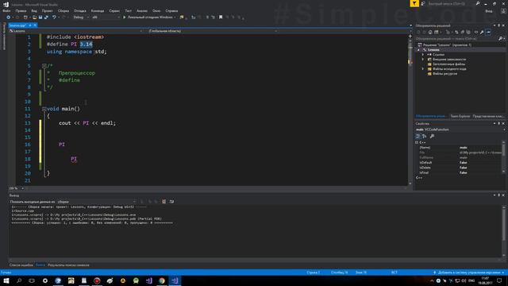The height and width of the screenshot is (286, 508).
Task: Select the solution 'Lessons' root node
Action: tap(444, 45)
